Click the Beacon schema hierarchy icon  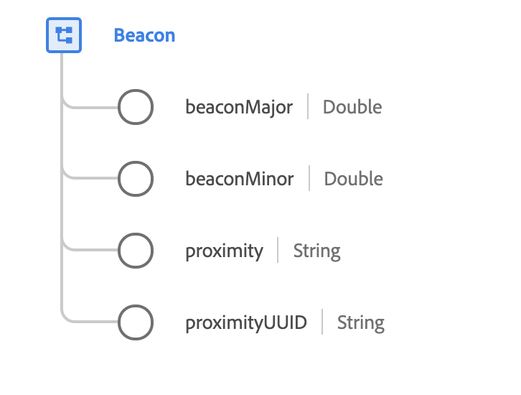pos(64,35)
